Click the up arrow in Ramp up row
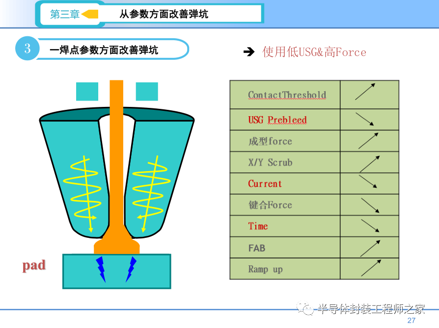The width and height of the screenshot is (439, 328). 370,268
